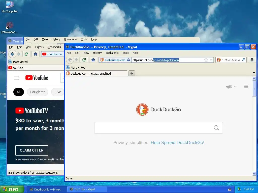Select the Live filter chip
The height and width of the screenshot is (193, 258).
(x=58, y=92)
